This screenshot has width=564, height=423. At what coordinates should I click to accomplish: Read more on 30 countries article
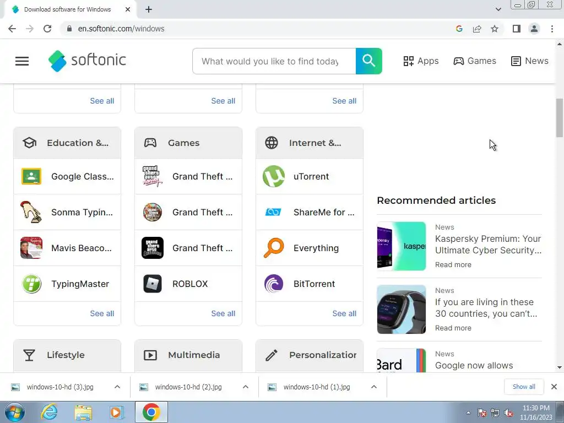453,328
